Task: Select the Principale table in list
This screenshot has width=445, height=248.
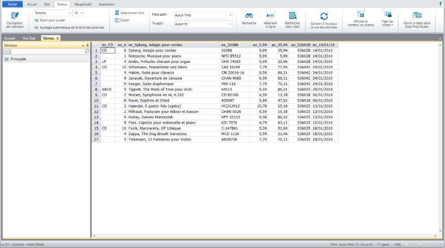Action: click(18, 59)
